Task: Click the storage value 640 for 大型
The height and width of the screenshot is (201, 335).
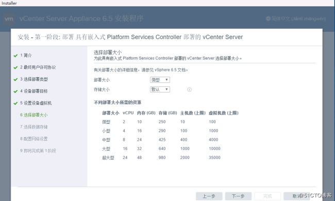Action: pyautogui.click(x=162, y=149)
